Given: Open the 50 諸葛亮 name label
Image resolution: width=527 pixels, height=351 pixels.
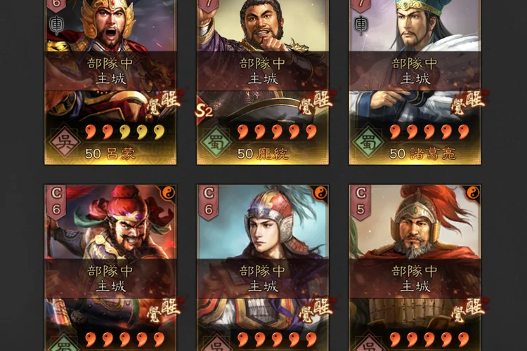Looking at the screenshot, I should [422, 154].
